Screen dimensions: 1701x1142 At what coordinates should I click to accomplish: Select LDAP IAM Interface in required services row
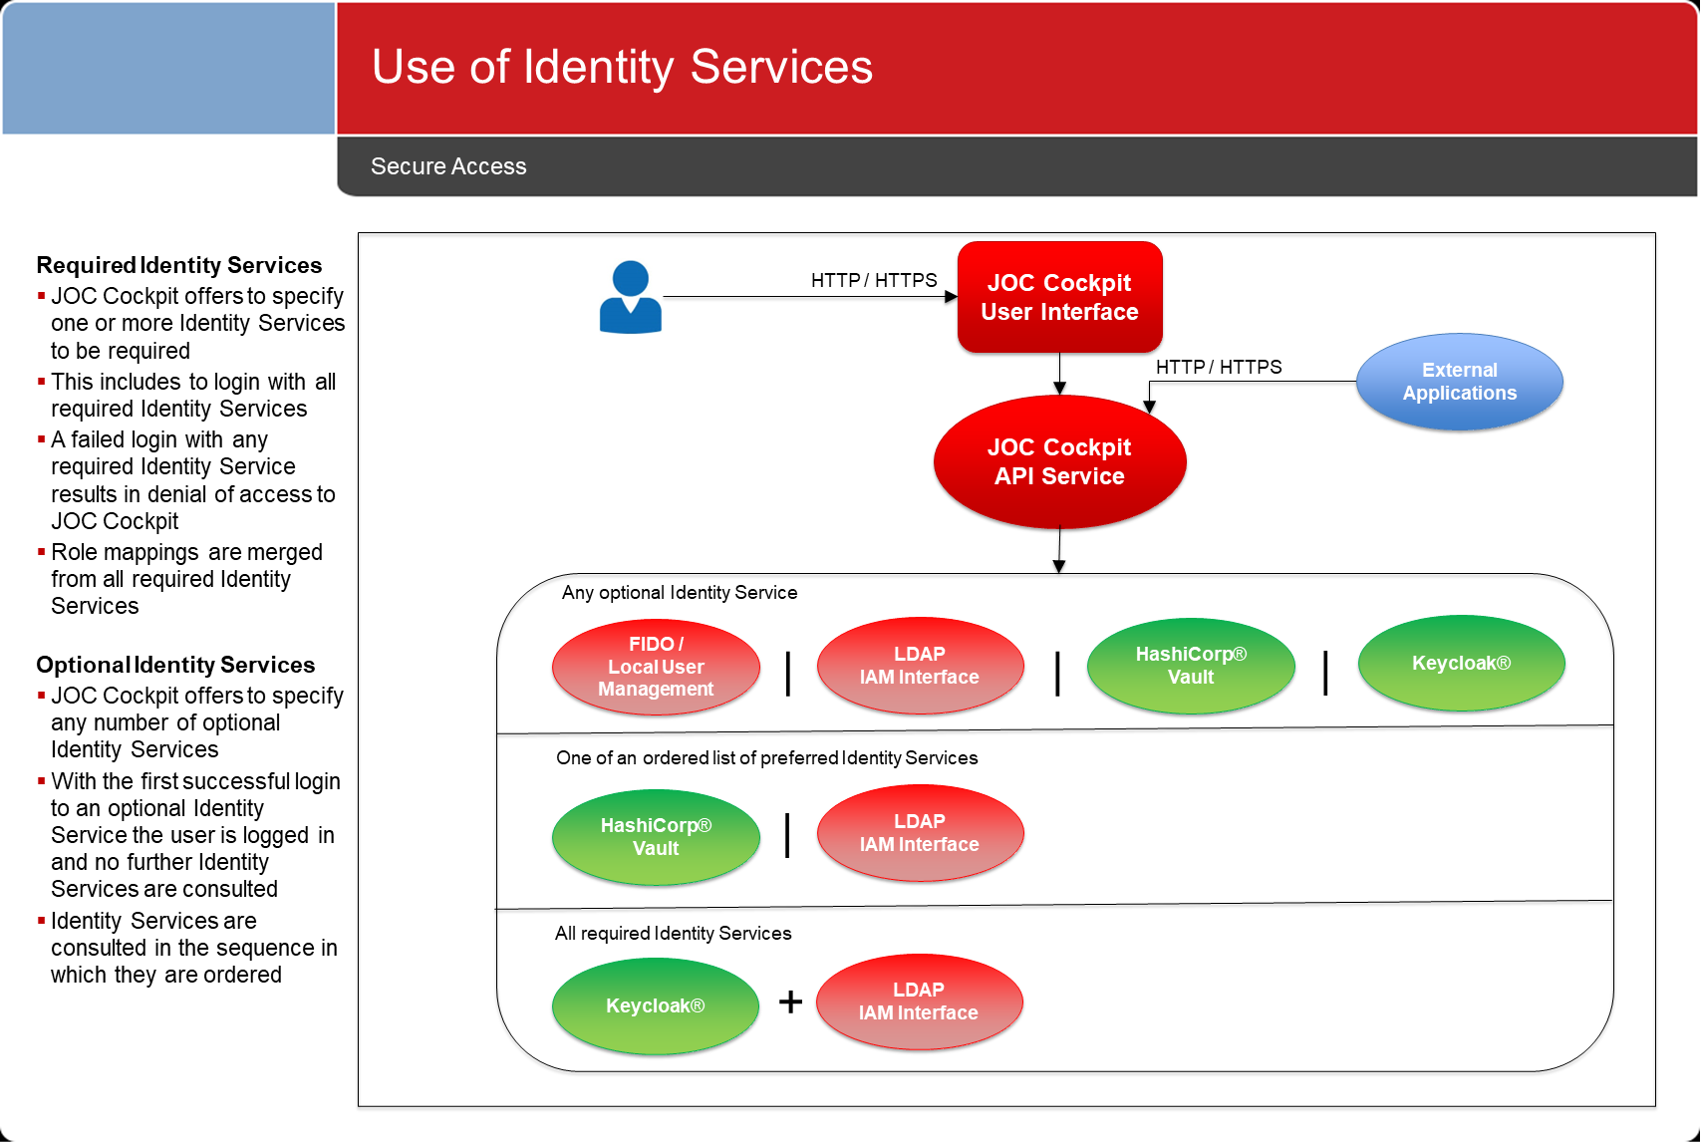coord(919,1001)
